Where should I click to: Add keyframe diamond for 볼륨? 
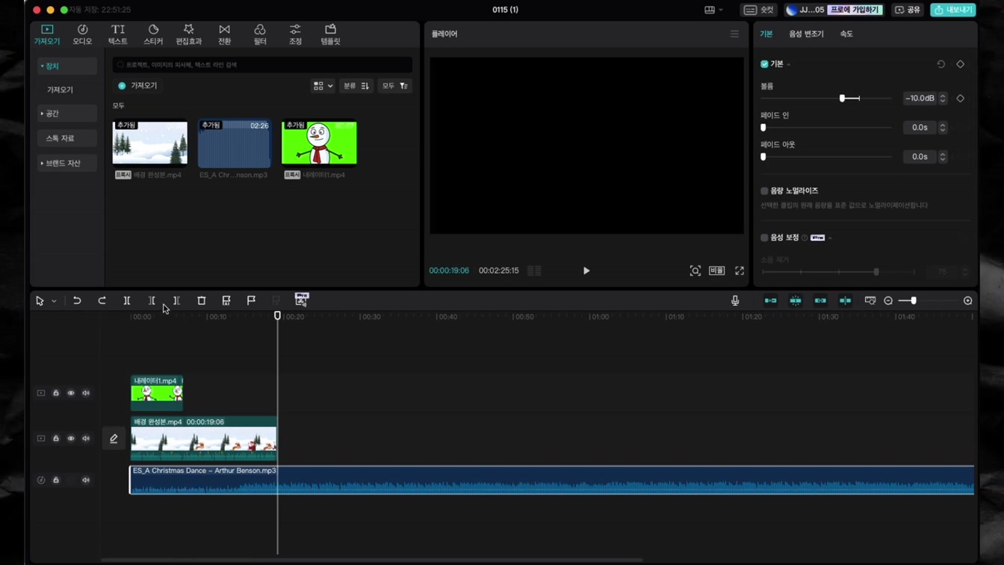point(961,98)
